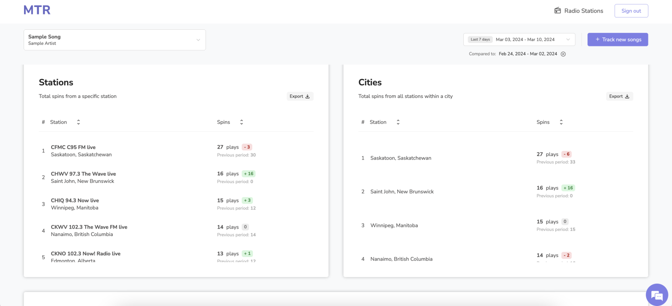This screenshot has width=672, height=306.
Task: Open the chat support bubble
Action: click(x=657, y=293)
